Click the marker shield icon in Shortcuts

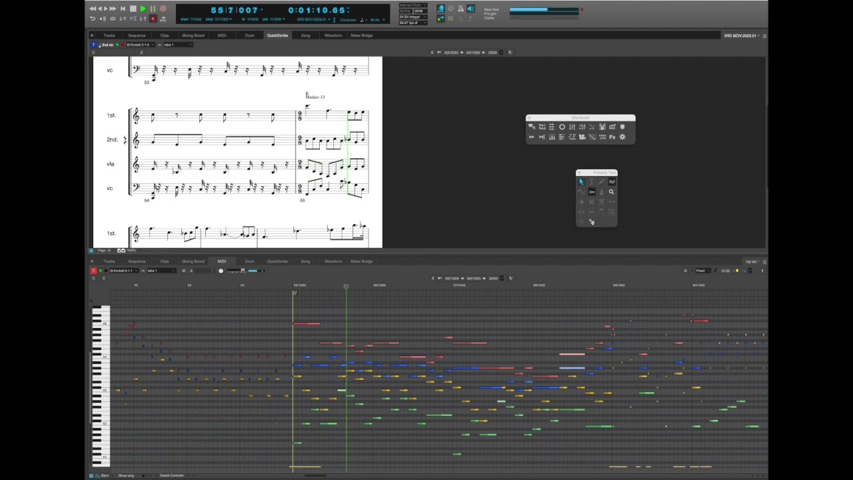622,127
